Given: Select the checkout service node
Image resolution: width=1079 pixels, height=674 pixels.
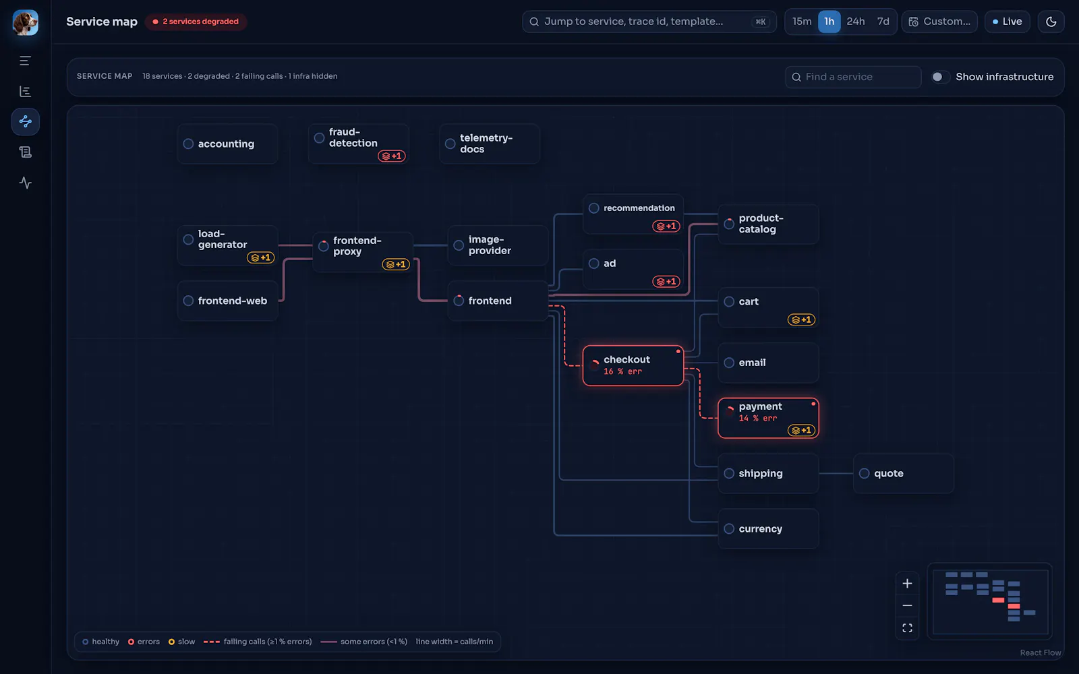Looking at the screenshot, I should (633, 365).
